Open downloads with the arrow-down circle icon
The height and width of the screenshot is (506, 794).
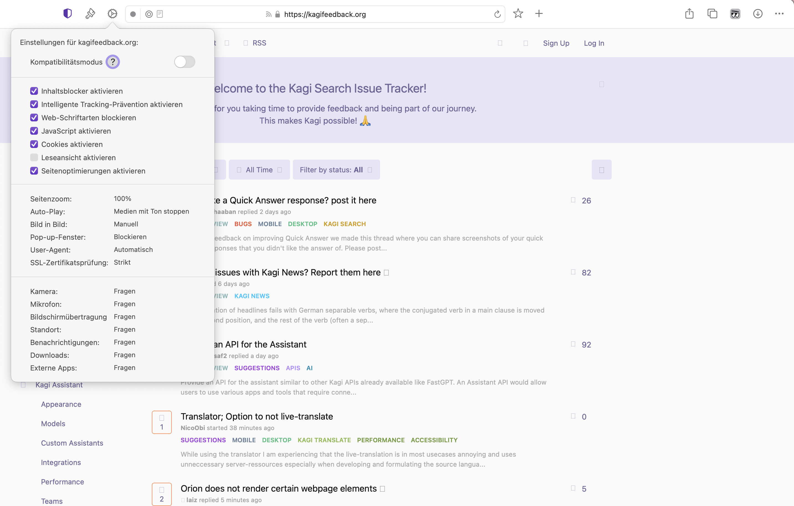pos(758,14)
